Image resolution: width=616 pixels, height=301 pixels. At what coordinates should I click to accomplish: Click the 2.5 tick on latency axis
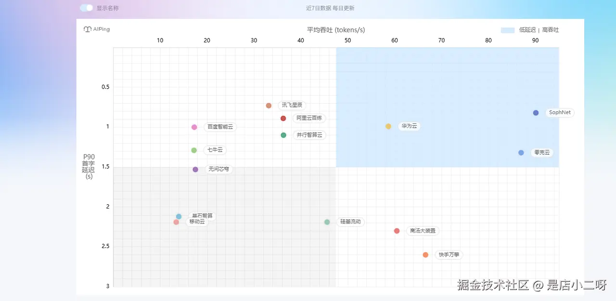[x=105, y=247]
